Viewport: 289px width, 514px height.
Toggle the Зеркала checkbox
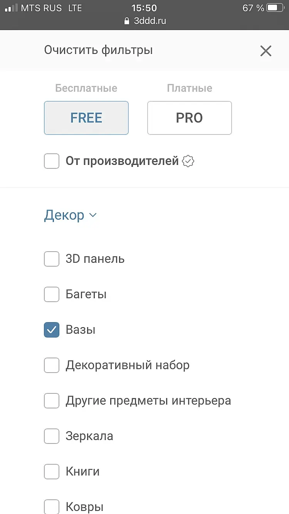click(52, 436)
